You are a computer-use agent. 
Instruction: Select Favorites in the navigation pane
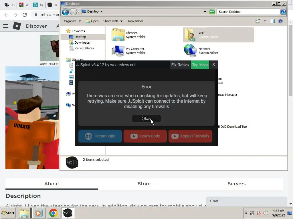(x=76, y=31)
